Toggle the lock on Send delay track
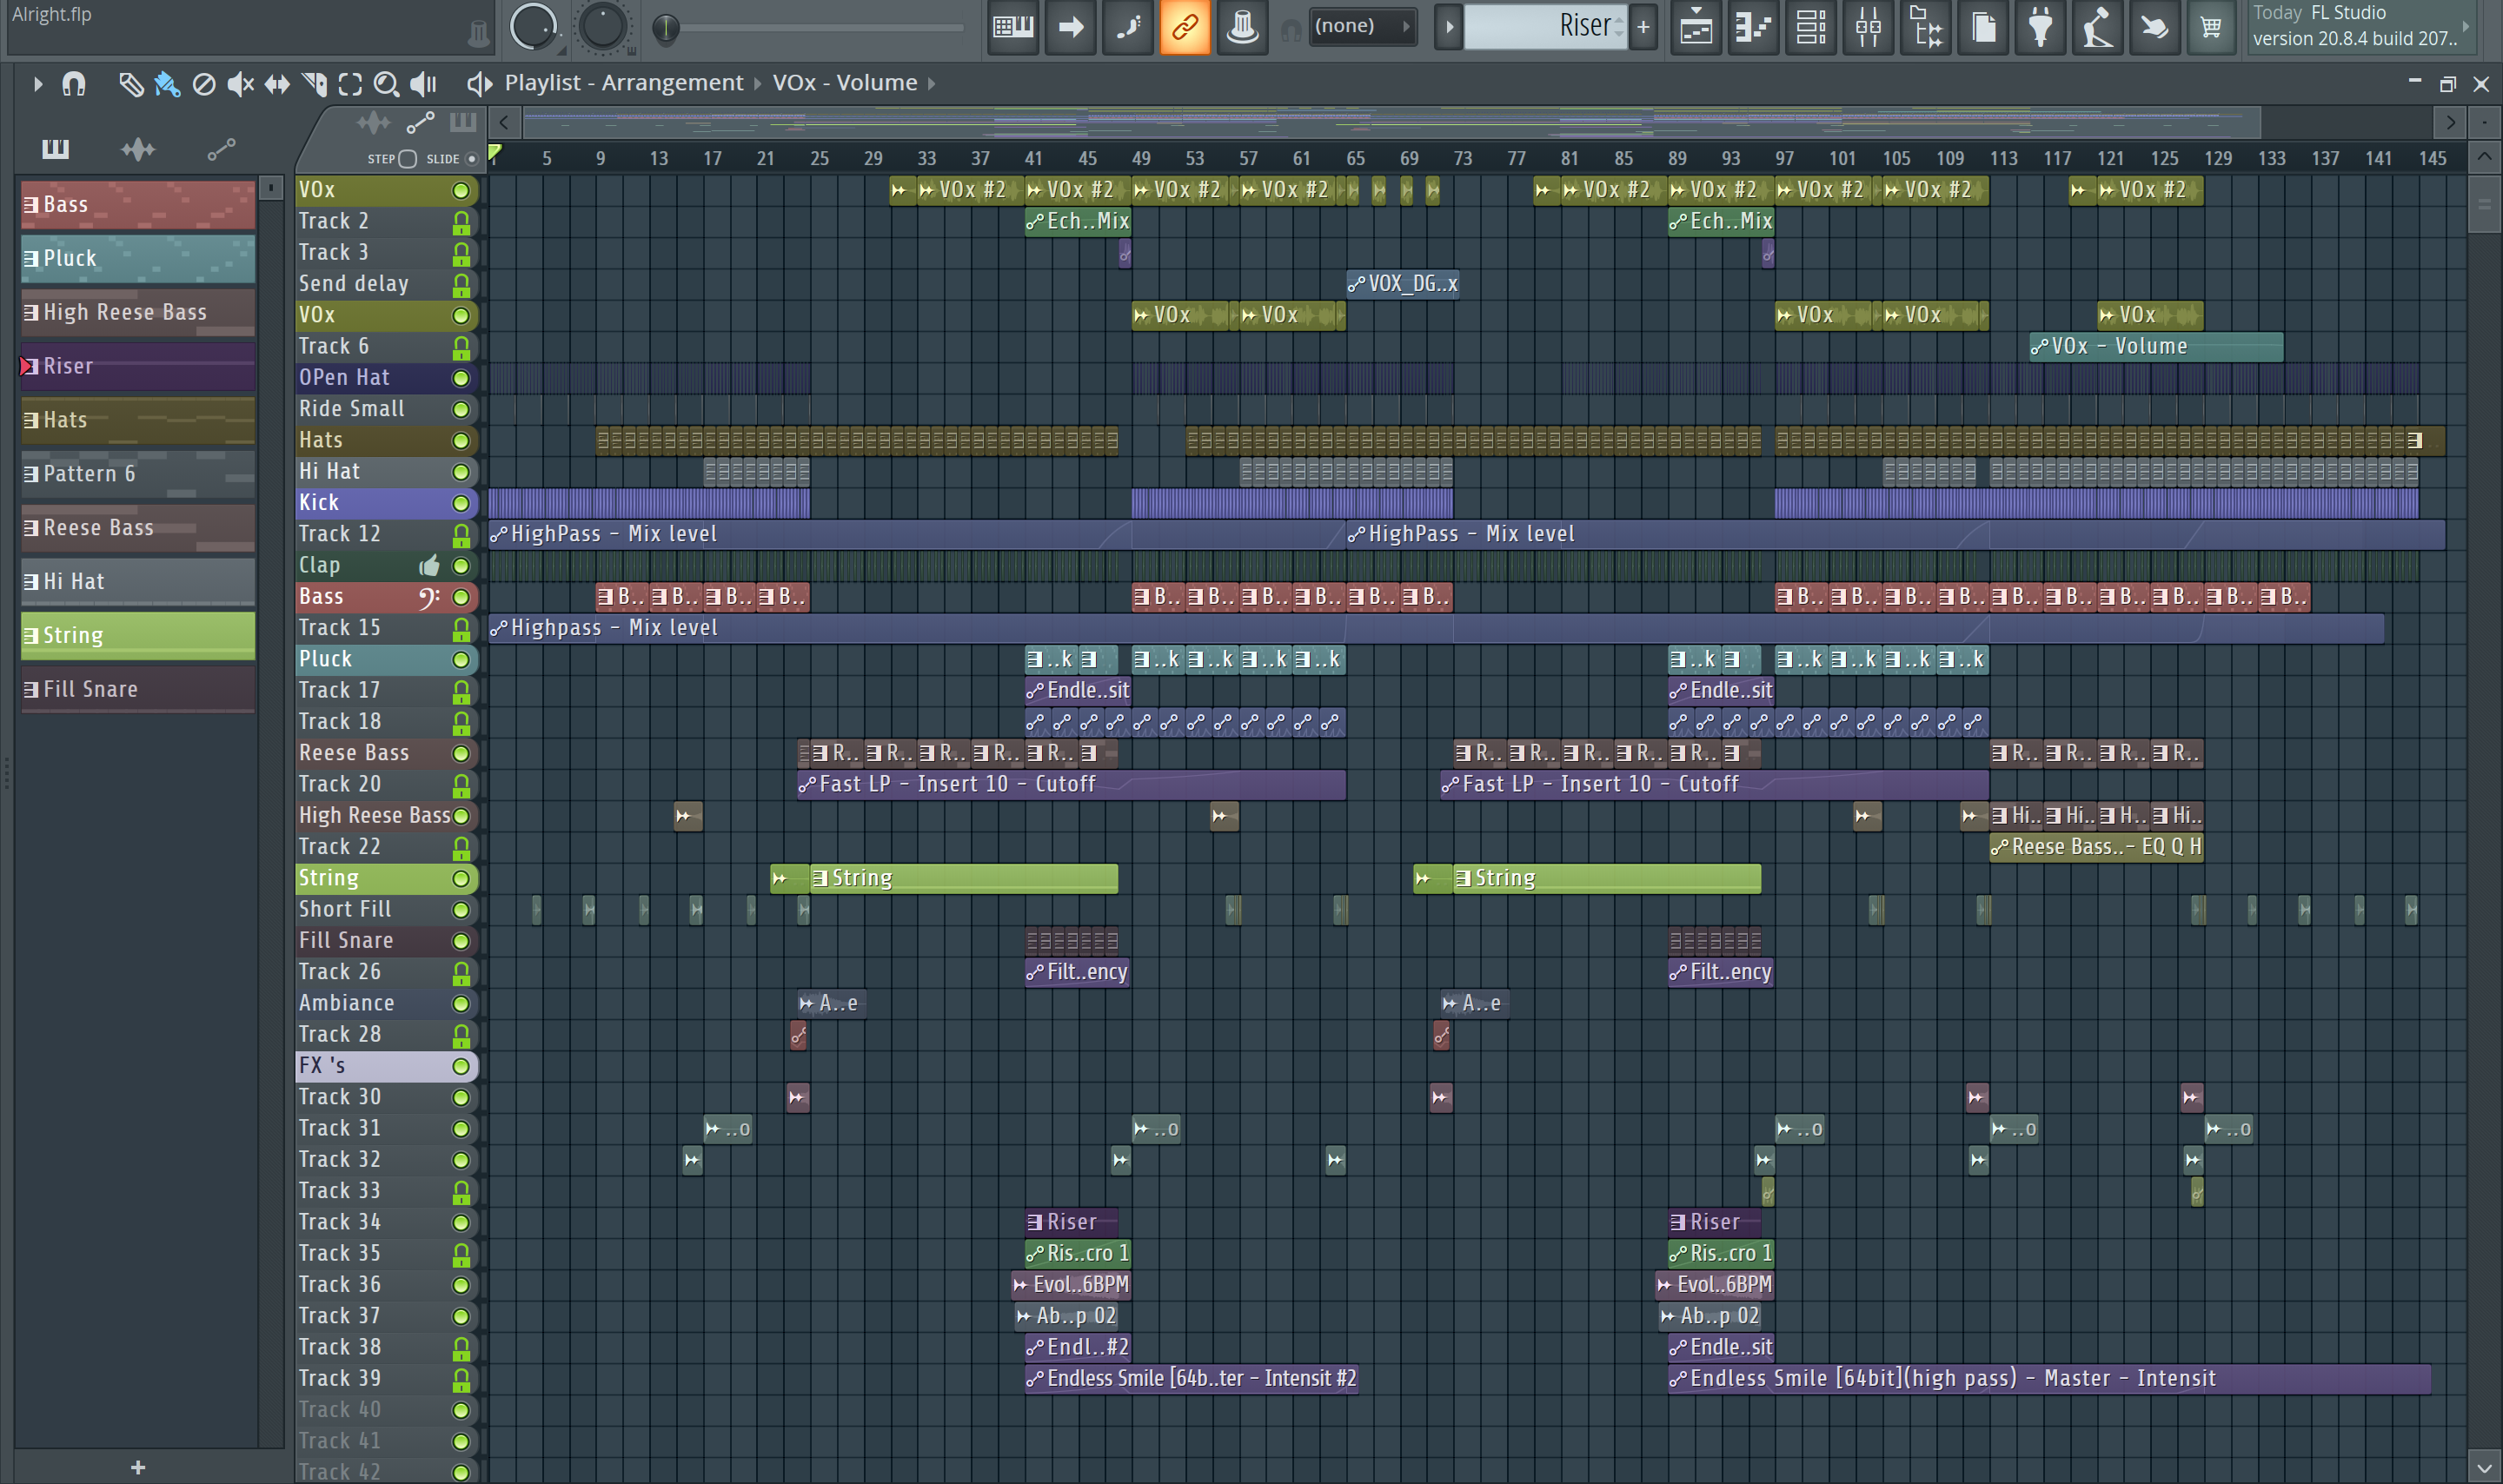Image resolution: width=2503 pixels, height=1484 pixels. pos(461,285)
